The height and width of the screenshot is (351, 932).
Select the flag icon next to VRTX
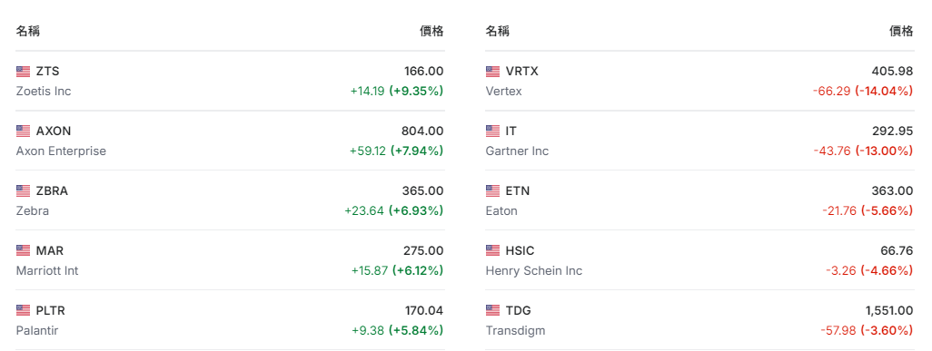click(x=492, y=72)
